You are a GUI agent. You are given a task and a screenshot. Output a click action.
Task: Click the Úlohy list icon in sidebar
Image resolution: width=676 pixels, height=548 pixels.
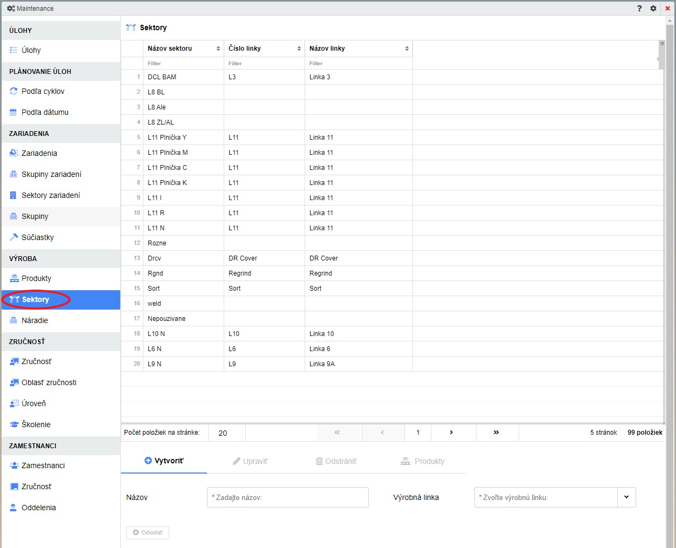pos(14,50)
